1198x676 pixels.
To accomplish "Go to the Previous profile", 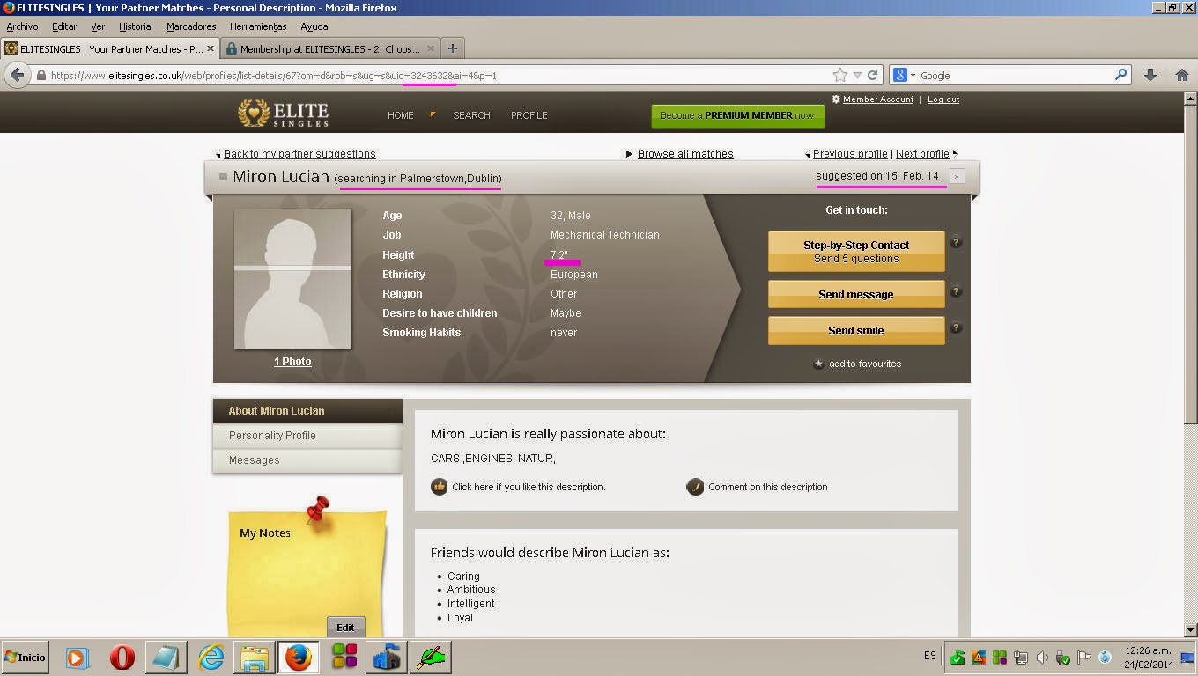I will click(x=850, y=154).
